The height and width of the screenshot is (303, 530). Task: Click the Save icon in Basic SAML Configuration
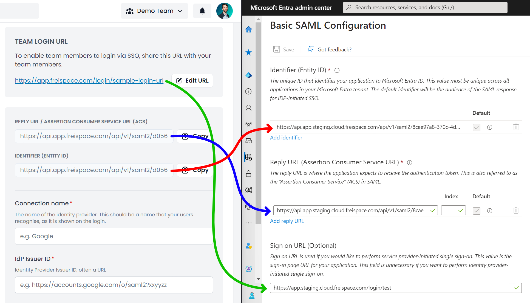click(276, 49)
